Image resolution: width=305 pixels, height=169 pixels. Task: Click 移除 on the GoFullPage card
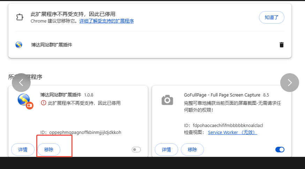[192, 150]
